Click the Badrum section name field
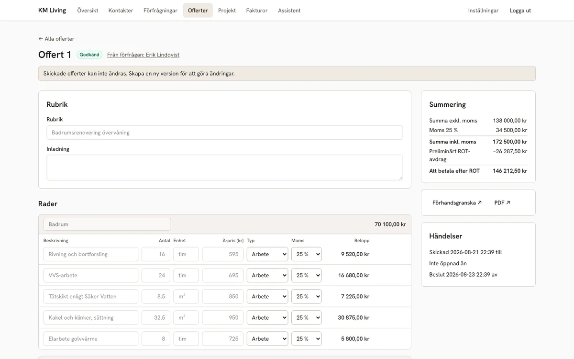Screen dimensions: 574x359 coord(107,224)
